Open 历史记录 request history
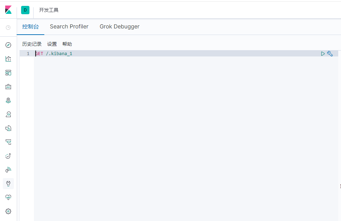The image size is (341, 221). click(32, 44)
